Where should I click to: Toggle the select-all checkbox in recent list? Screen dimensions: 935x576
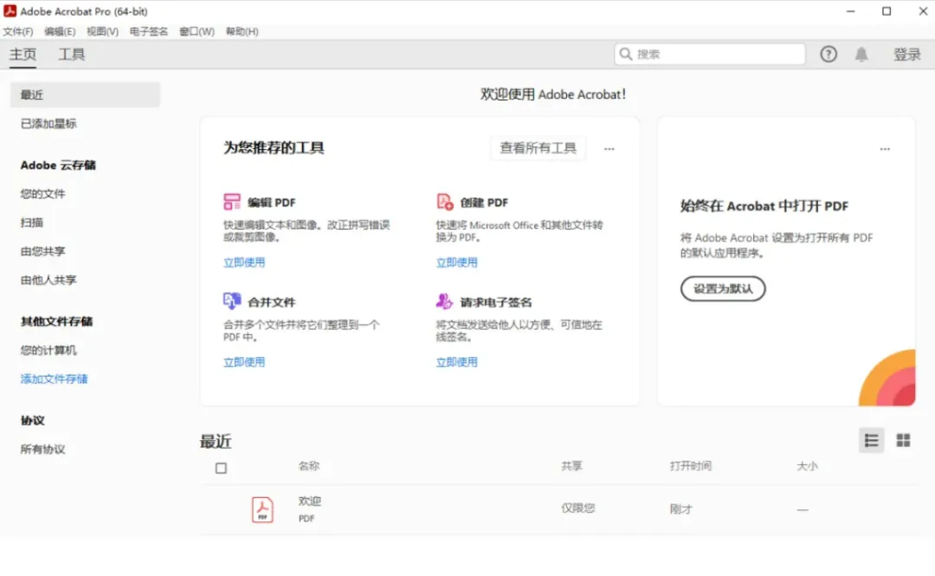pyautogui.click(x=222, y=468)
